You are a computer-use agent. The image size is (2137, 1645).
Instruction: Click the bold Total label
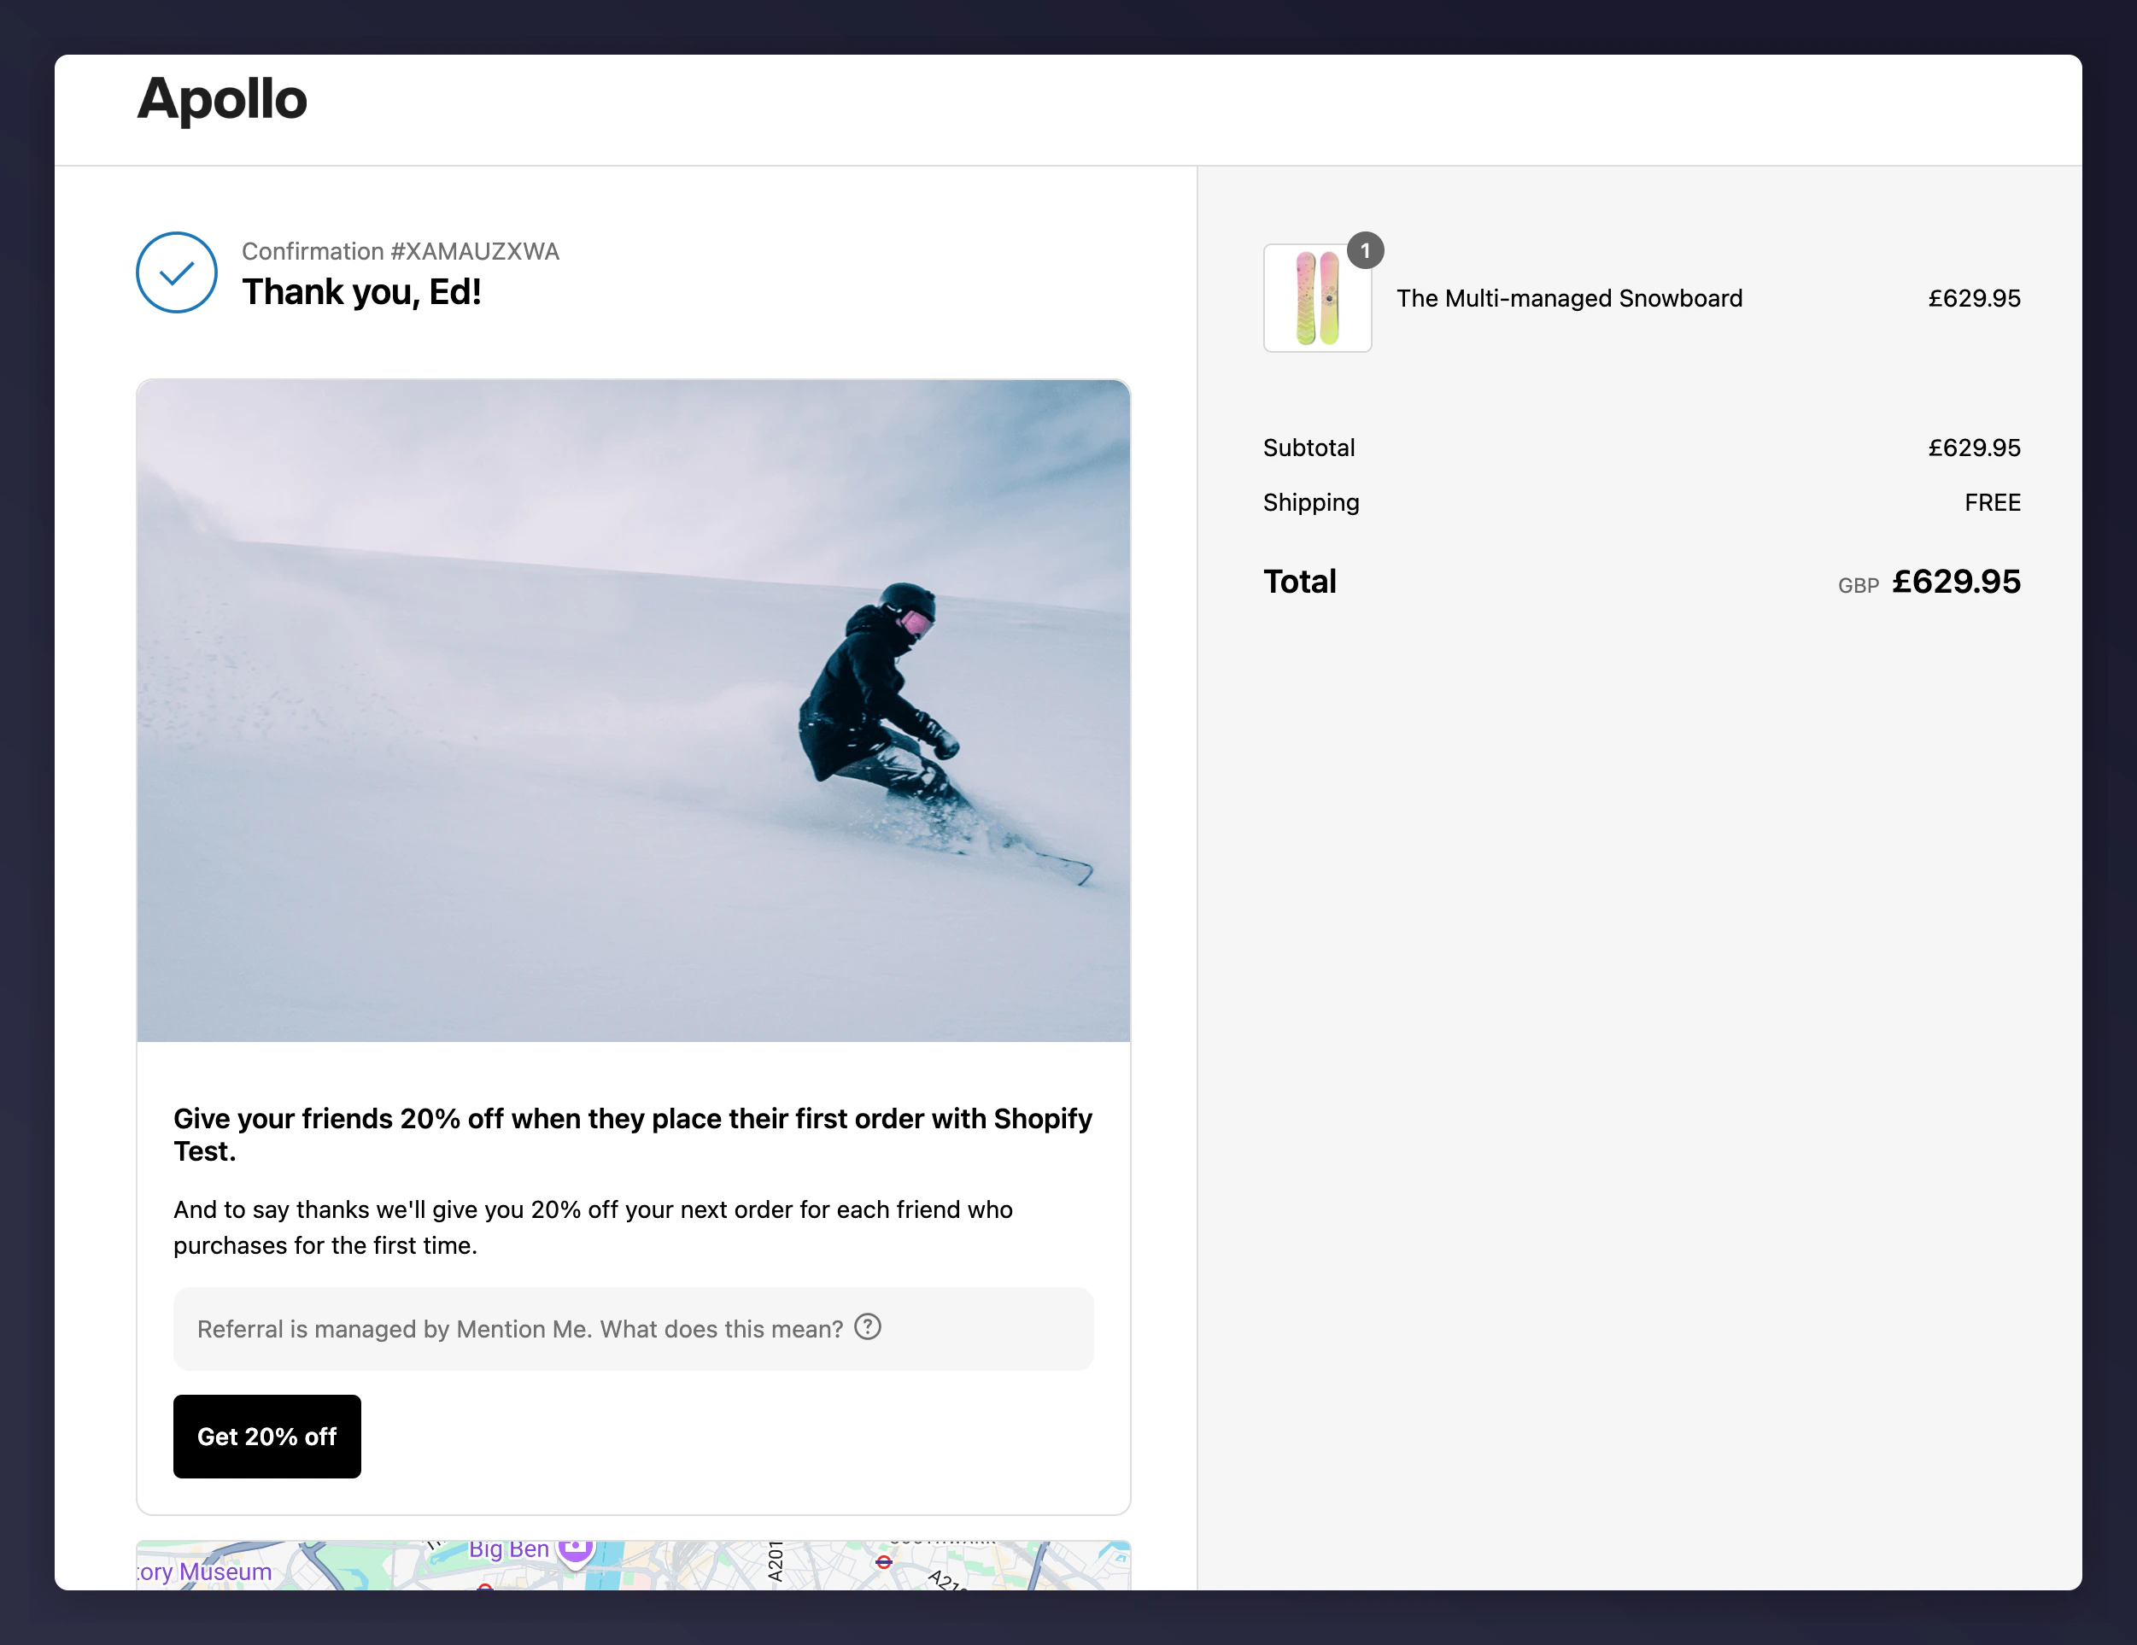pyautogui.click(x=1299, y=582)
